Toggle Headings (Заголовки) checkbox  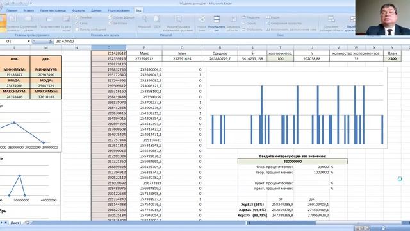pyautogui.click(x=110, y=23)
